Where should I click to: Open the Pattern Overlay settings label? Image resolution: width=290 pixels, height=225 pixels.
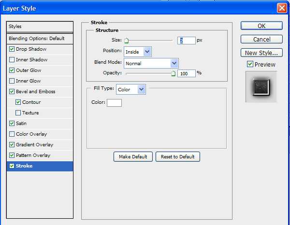coord(33,155)
